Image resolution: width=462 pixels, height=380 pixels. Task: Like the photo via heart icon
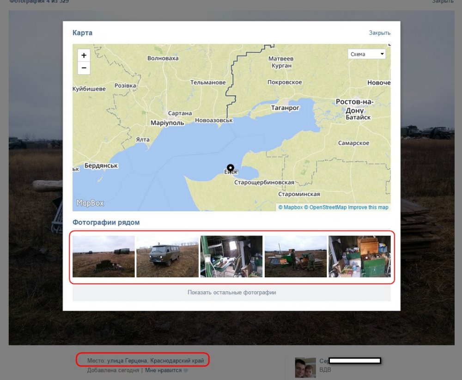coord(186,370)
